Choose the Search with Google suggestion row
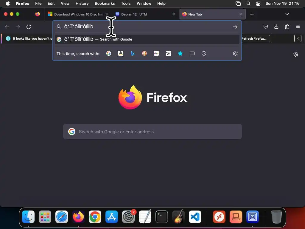Image resolution: width=305 pixels, height=229 pixels. 147,39
